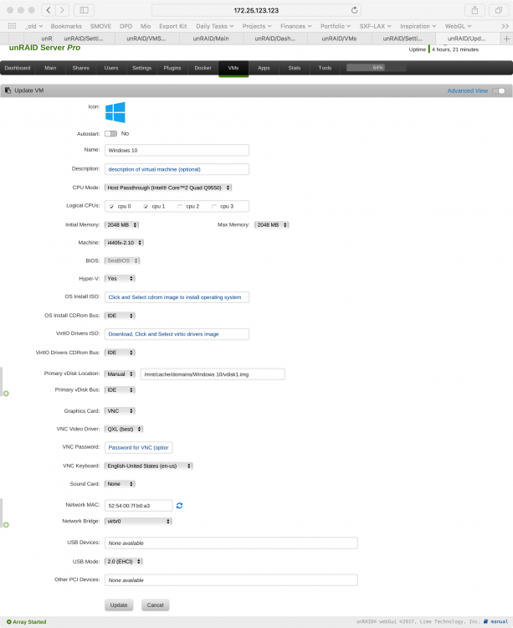Open the manual book icon

(x=485, y=621)
